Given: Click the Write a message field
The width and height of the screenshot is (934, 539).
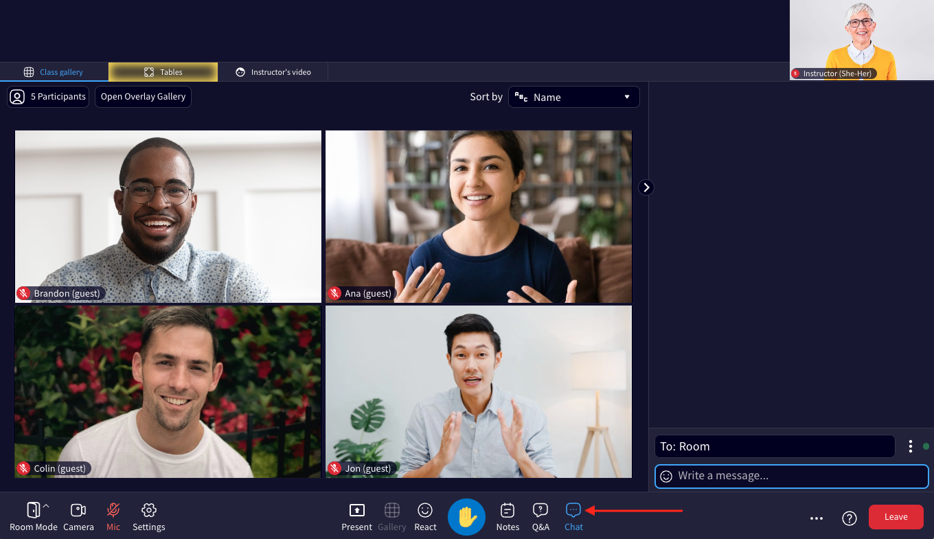Looking at the screenshot, I should [x=792, y=476].
